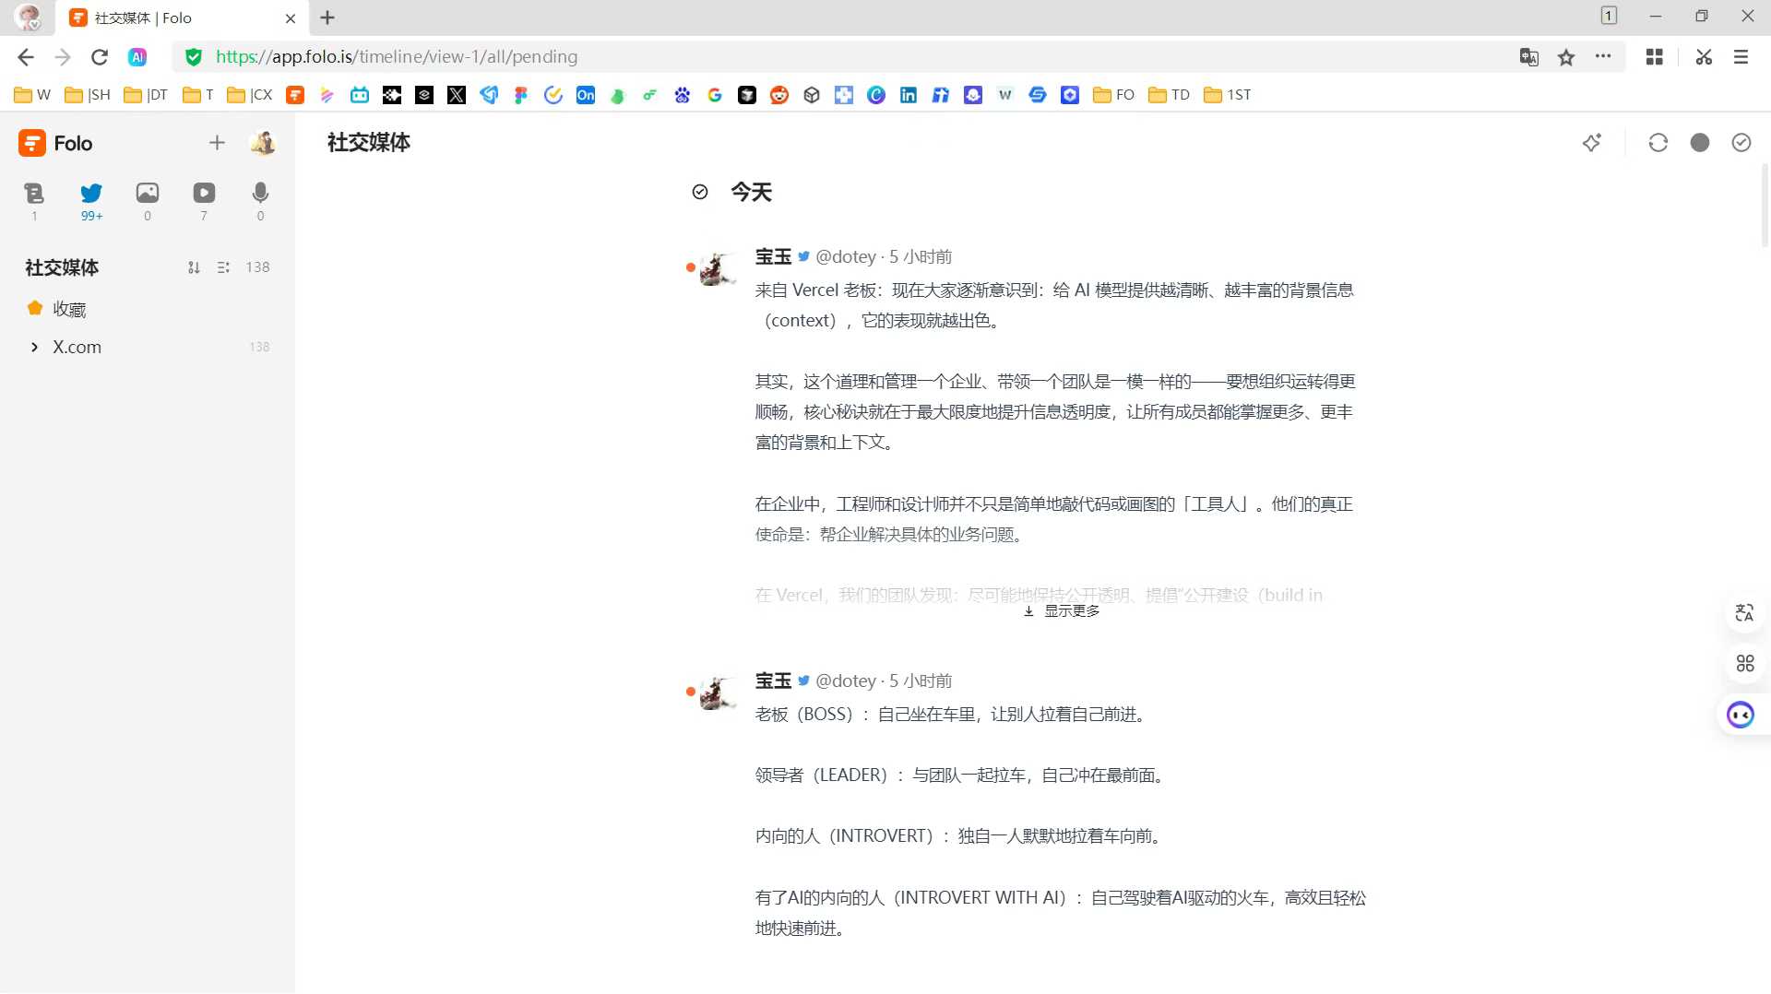Viewport: 1771px width, 994px height.
Task: Expand the X.com feed folder
Action: 34,348
